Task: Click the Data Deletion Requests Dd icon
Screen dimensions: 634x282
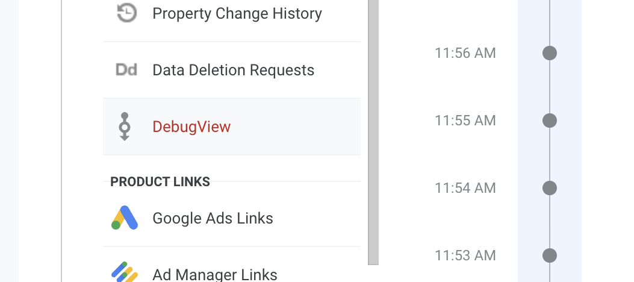Action: (126, 69)
